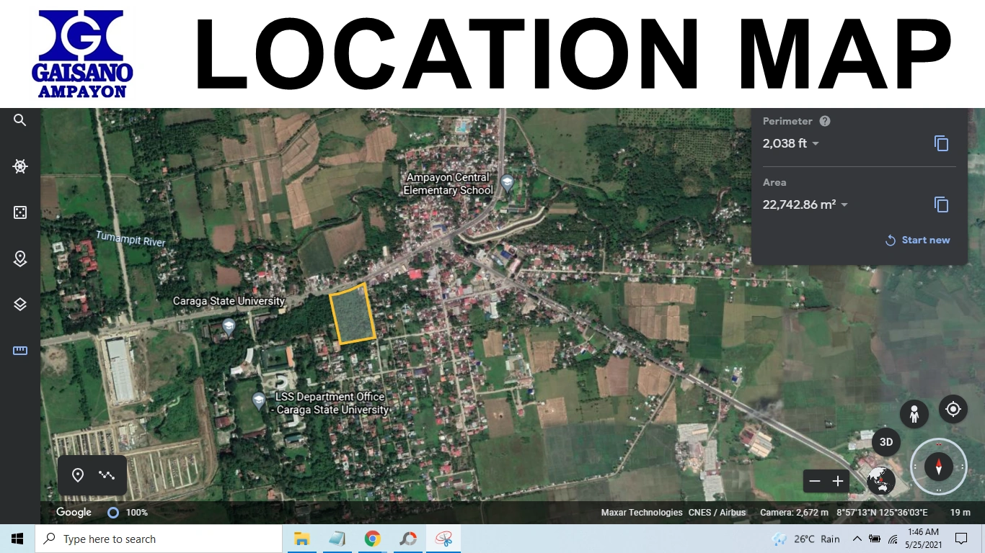Open the Windows Start menu
Image resolution: width=985 pixels, height=553 pixels.
(x=17, y=539)
